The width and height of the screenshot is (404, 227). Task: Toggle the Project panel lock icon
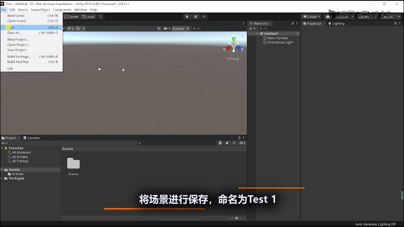(x=239, y=138)
